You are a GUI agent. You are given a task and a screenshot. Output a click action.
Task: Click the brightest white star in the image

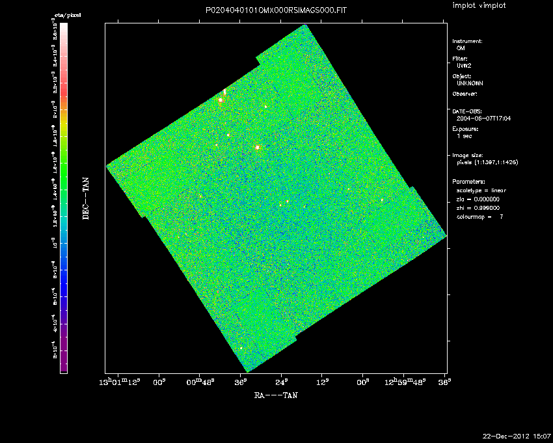(x=258, y=147)
